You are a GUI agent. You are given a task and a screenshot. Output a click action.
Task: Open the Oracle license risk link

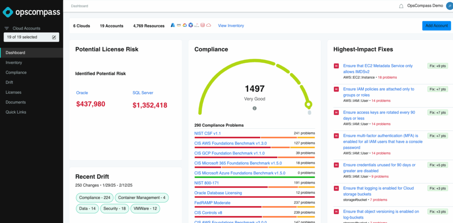point(82,93)
